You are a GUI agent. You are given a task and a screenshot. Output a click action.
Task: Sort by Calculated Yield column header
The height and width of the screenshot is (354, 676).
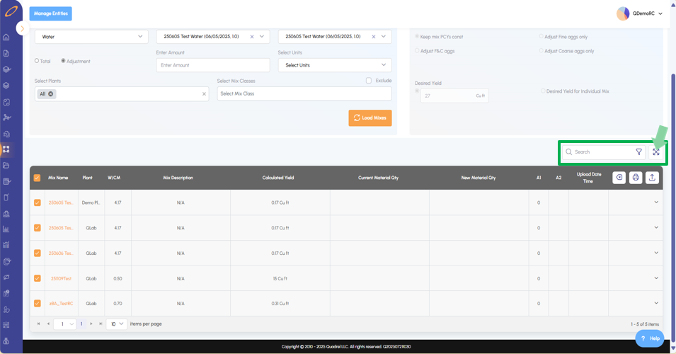click(278, 178)
